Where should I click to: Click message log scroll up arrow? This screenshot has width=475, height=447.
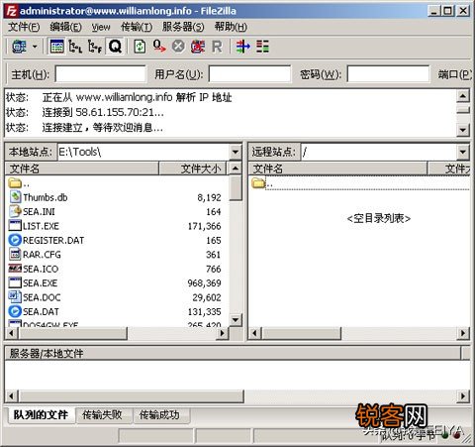[463, 96]
